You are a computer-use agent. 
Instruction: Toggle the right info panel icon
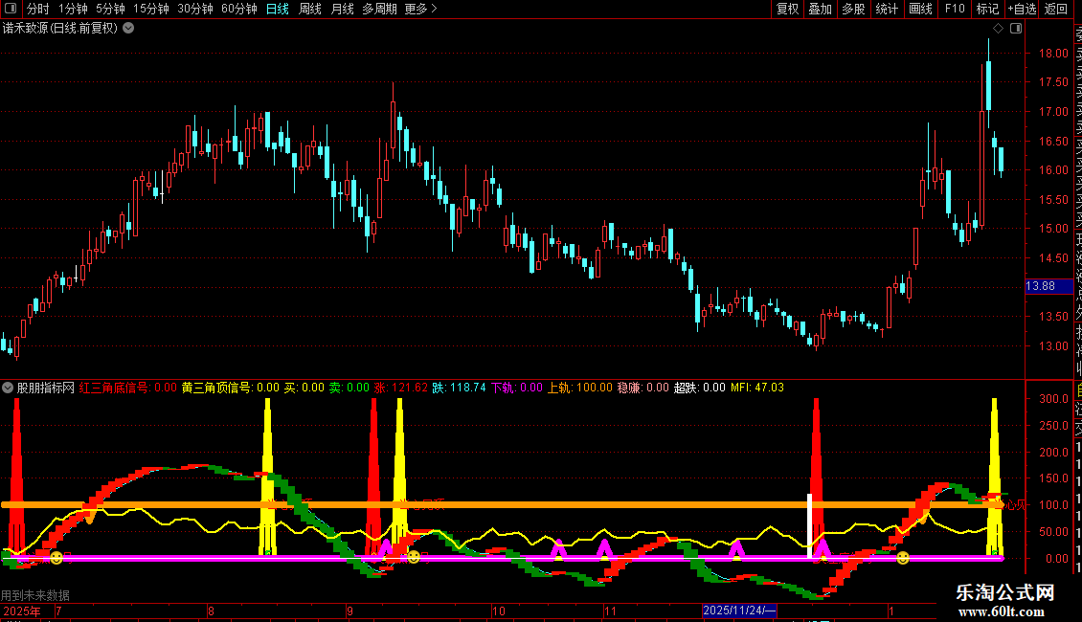tap(1016, 29)
